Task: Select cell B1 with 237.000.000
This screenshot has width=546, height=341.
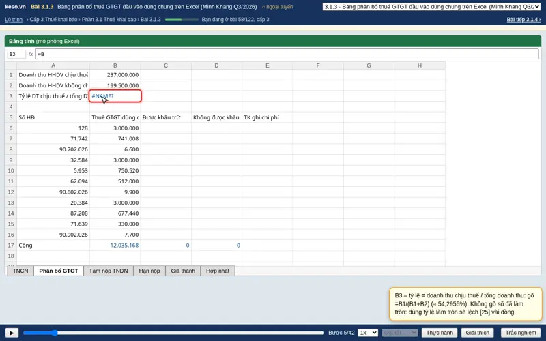Action: click(115, 75)
